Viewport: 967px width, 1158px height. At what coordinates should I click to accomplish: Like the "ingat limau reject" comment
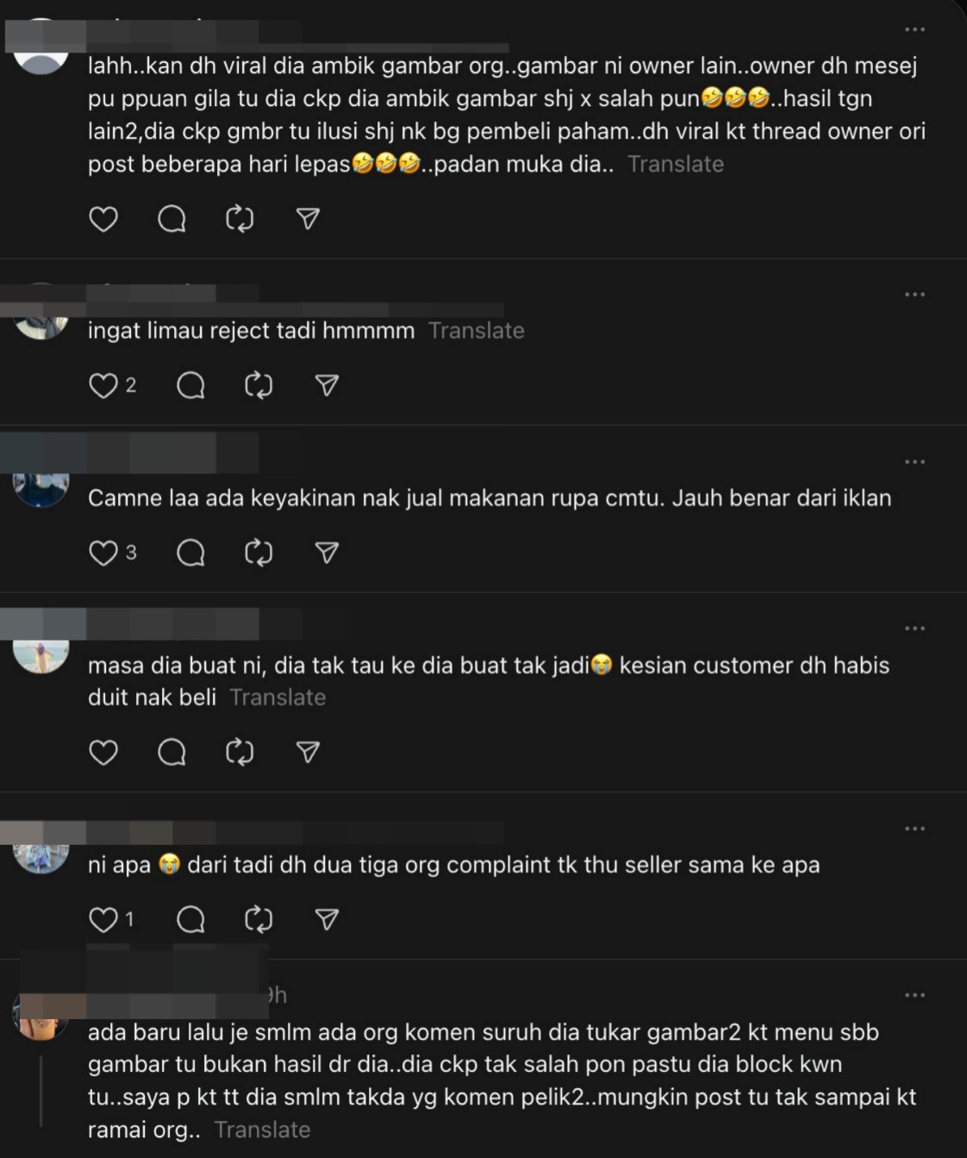tap(103, 385)
